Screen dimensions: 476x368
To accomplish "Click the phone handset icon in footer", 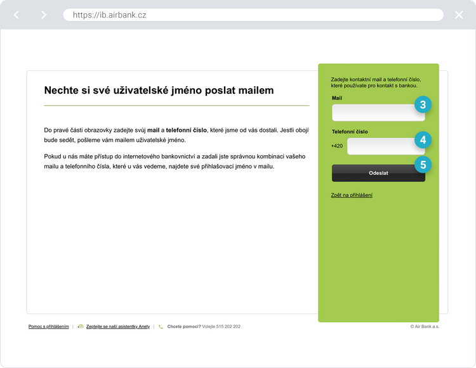I will point(161,327).
